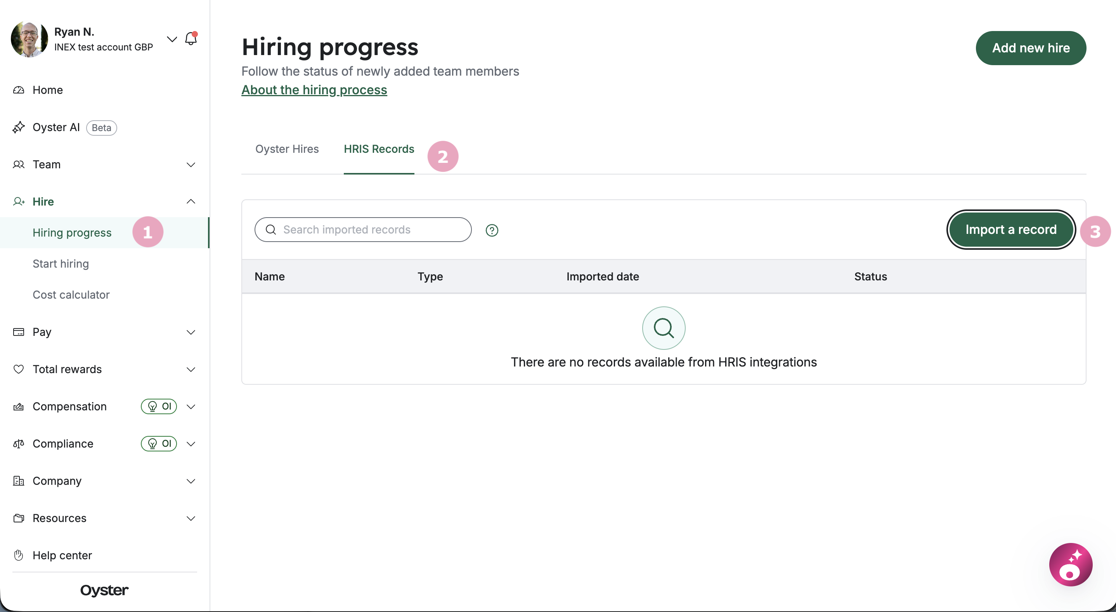Open Oyster AI in sidebar
This screenshot has height=612, width=1116.
(x=56, y=127)
